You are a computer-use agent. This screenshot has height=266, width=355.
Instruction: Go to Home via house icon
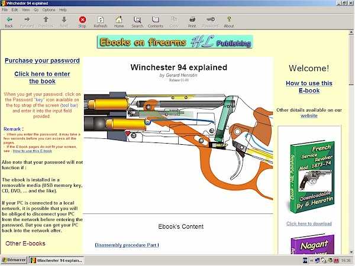(119, 20)
